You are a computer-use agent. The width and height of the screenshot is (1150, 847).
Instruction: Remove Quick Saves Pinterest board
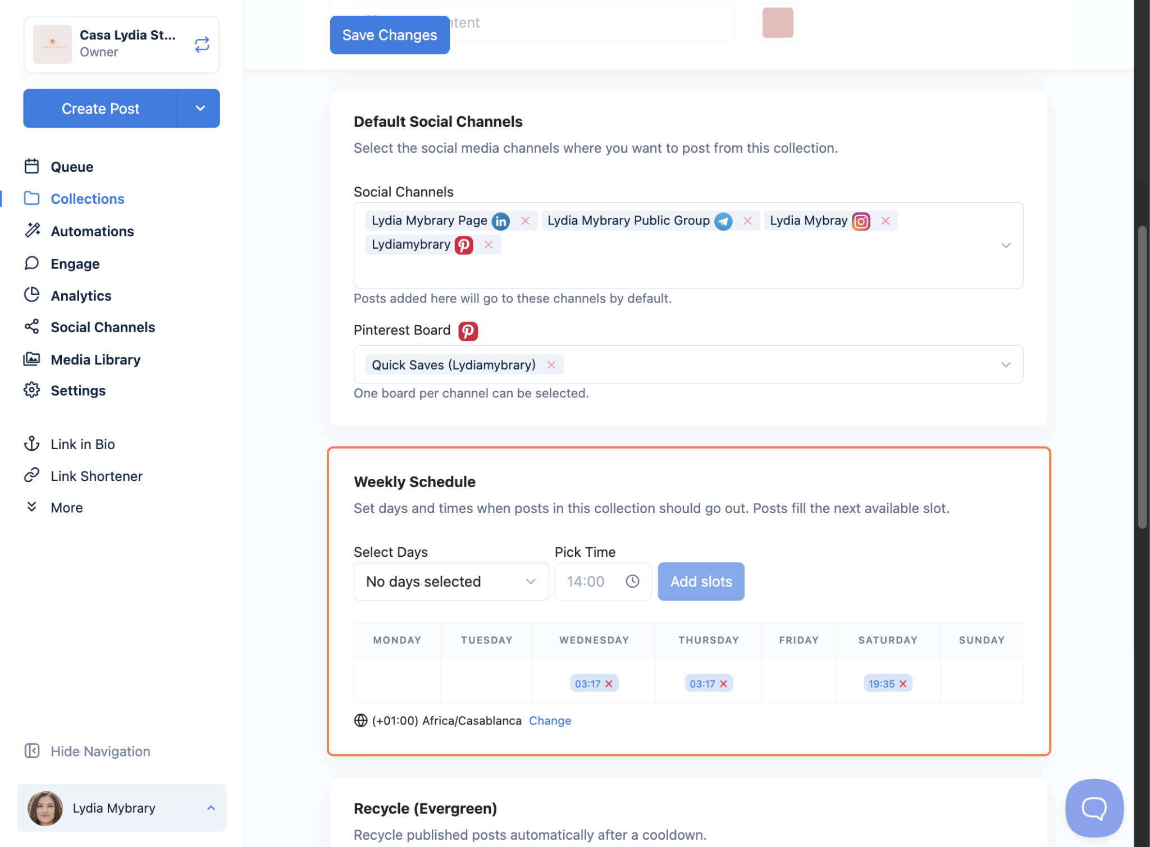click(551, 365)
